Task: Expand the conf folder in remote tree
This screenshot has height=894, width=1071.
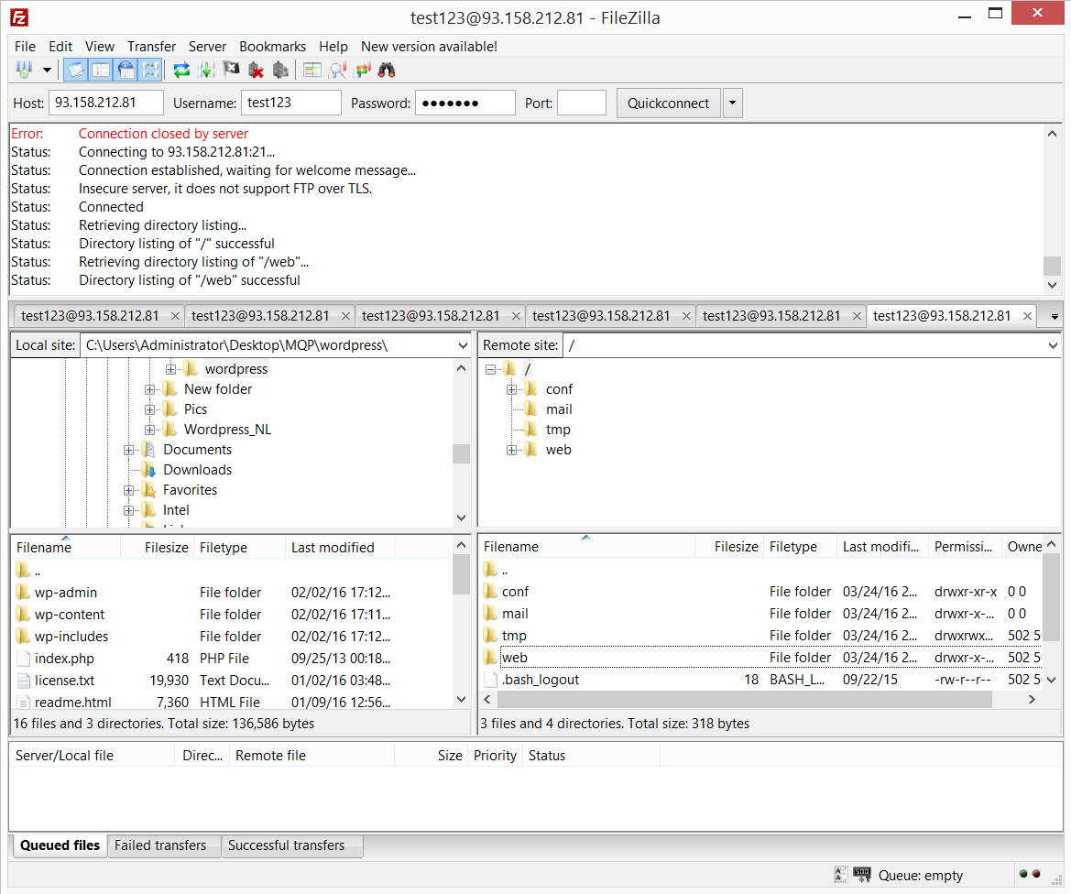Action: (511, 390)
